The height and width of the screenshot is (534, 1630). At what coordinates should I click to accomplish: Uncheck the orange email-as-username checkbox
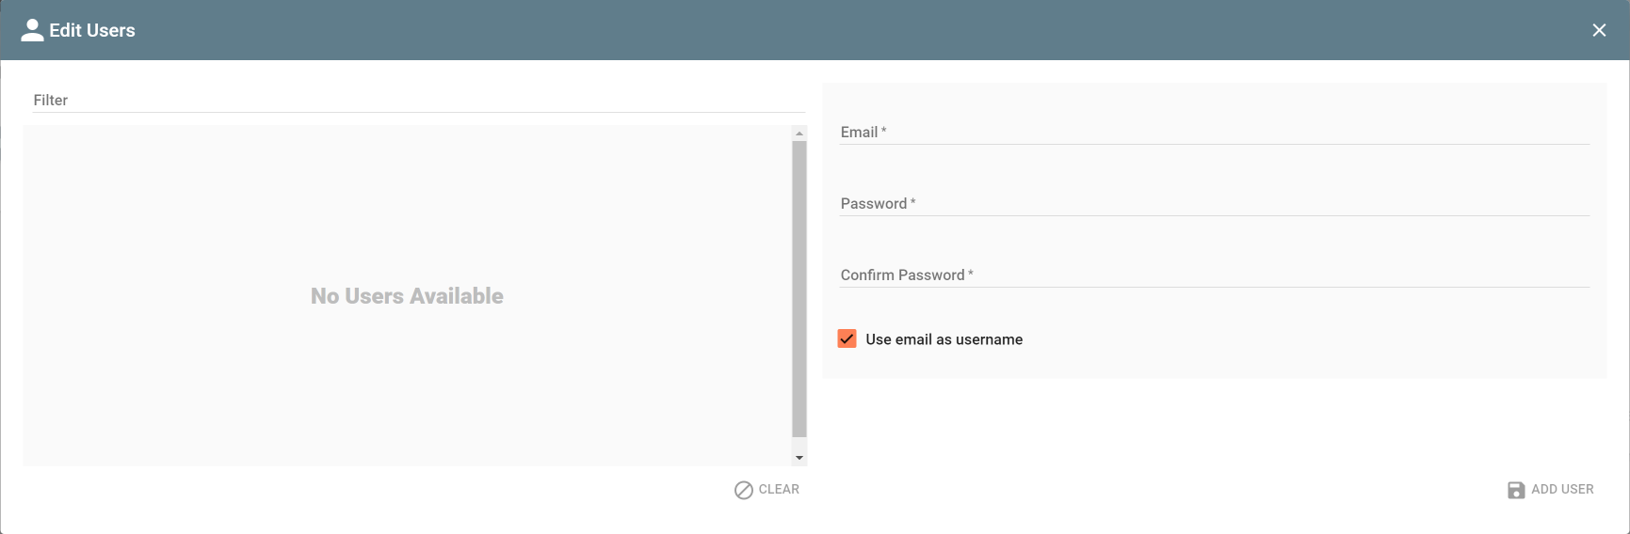(847, 339)
